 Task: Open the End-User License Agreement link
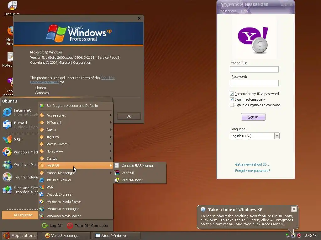pyautogui.click(x=72, y=80)
